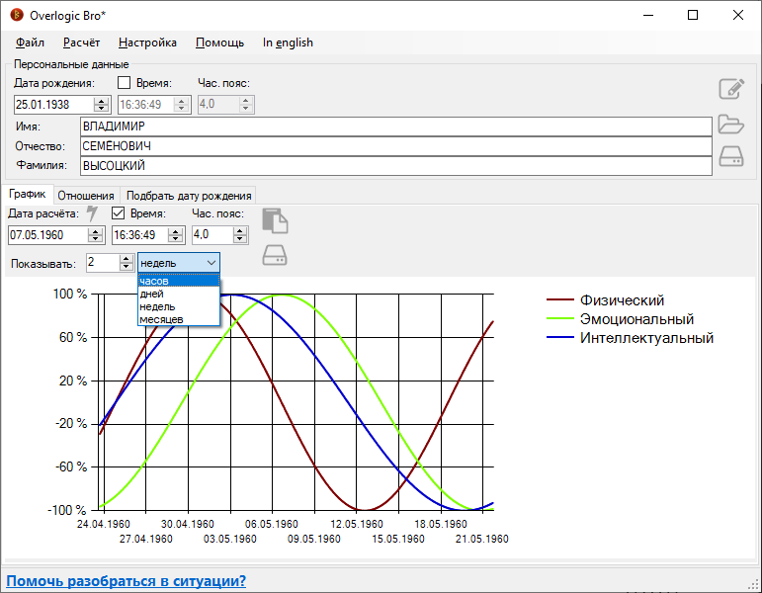Open the Расчёт menu
This screenshot has width=762, height=593.
coord(81,42)
